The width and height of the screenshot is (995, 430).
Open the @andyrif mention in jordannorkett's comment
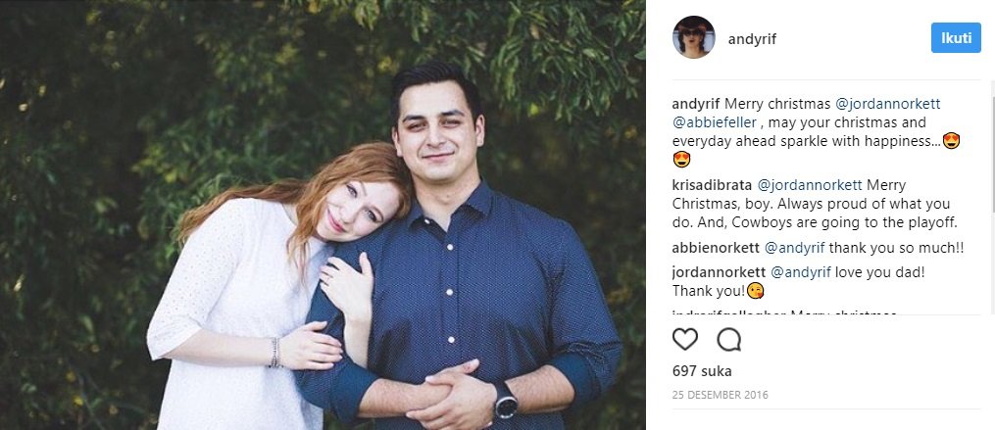[x=800, y=272]
